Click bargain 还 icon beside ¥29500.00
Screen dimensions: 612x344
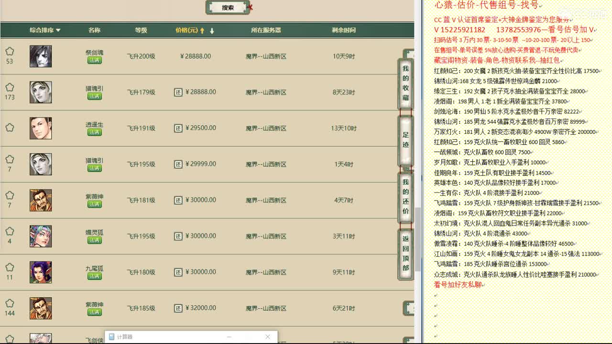click(x=178, y=128)
